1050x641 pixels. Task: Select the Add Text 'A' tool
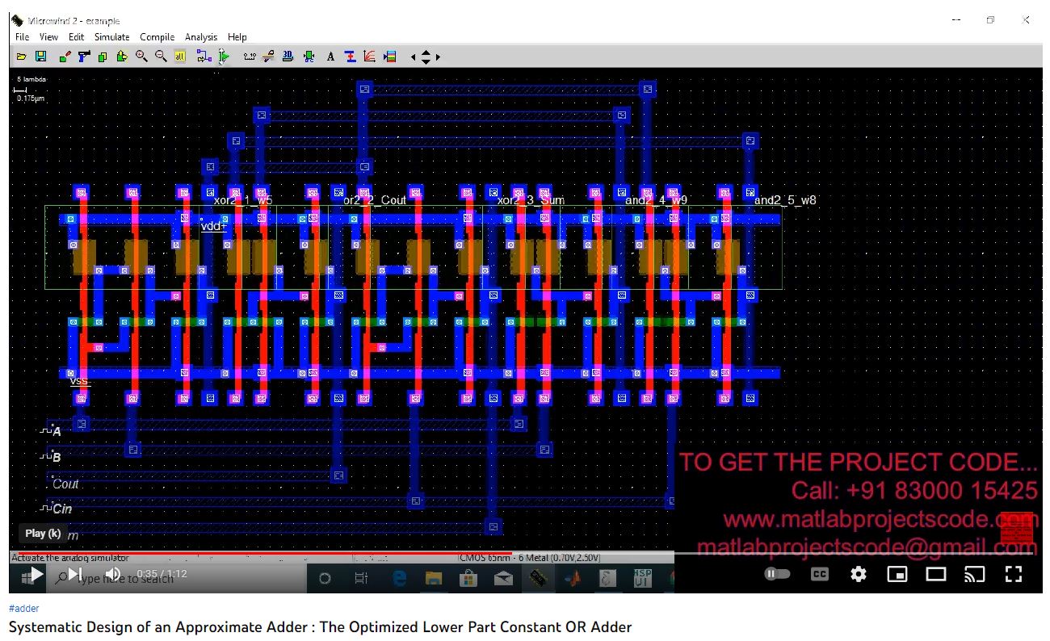coord(330,57)
